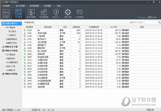Click download arrow icon for row 11021

pyautogui.click(x=25, y=33)
